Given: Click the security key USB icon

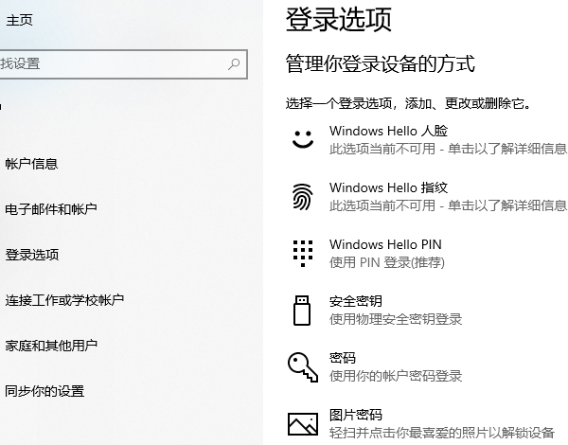Looking at the screenshot, I should 302,311.
